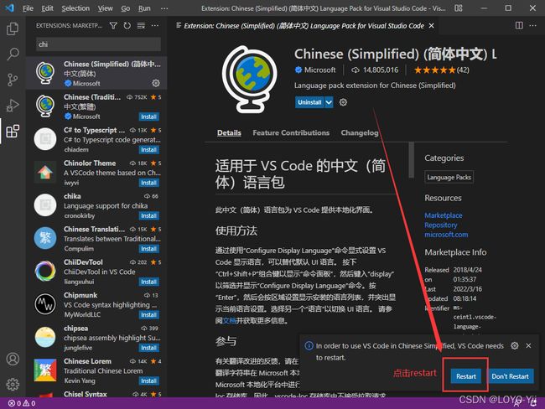The height and width of the screenshot is (409, 545).
Task: Open the Go menu
Action: click(x=126, y=8)
